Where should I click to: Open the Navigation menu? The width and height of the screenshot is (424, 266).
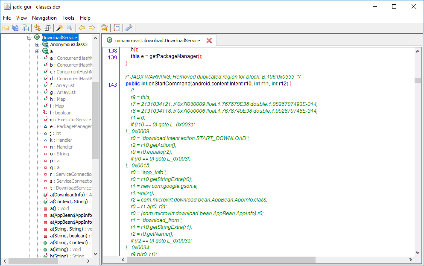pos(44,18)
